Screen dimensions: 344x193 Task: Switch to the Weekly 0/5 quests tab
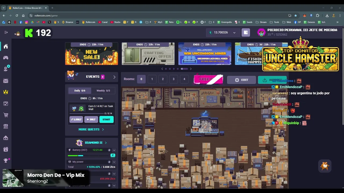[x=103, y=91]
